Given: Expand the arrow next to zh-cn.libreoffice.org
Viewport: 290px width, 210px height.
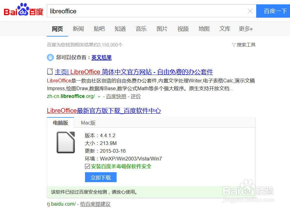Looking at the screenshot, I should (x=99, y=97).
